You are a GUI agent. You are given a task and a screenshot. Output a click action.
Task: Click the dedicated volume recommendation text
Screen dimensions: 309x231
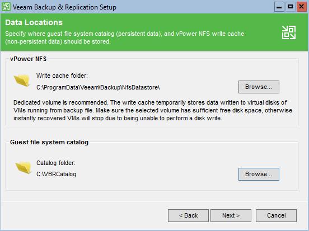[x=153, y=110]
